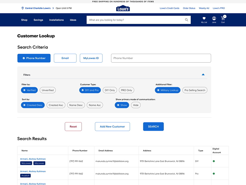
Task: Select DIY Only customer type
Action: coord(110,90)
